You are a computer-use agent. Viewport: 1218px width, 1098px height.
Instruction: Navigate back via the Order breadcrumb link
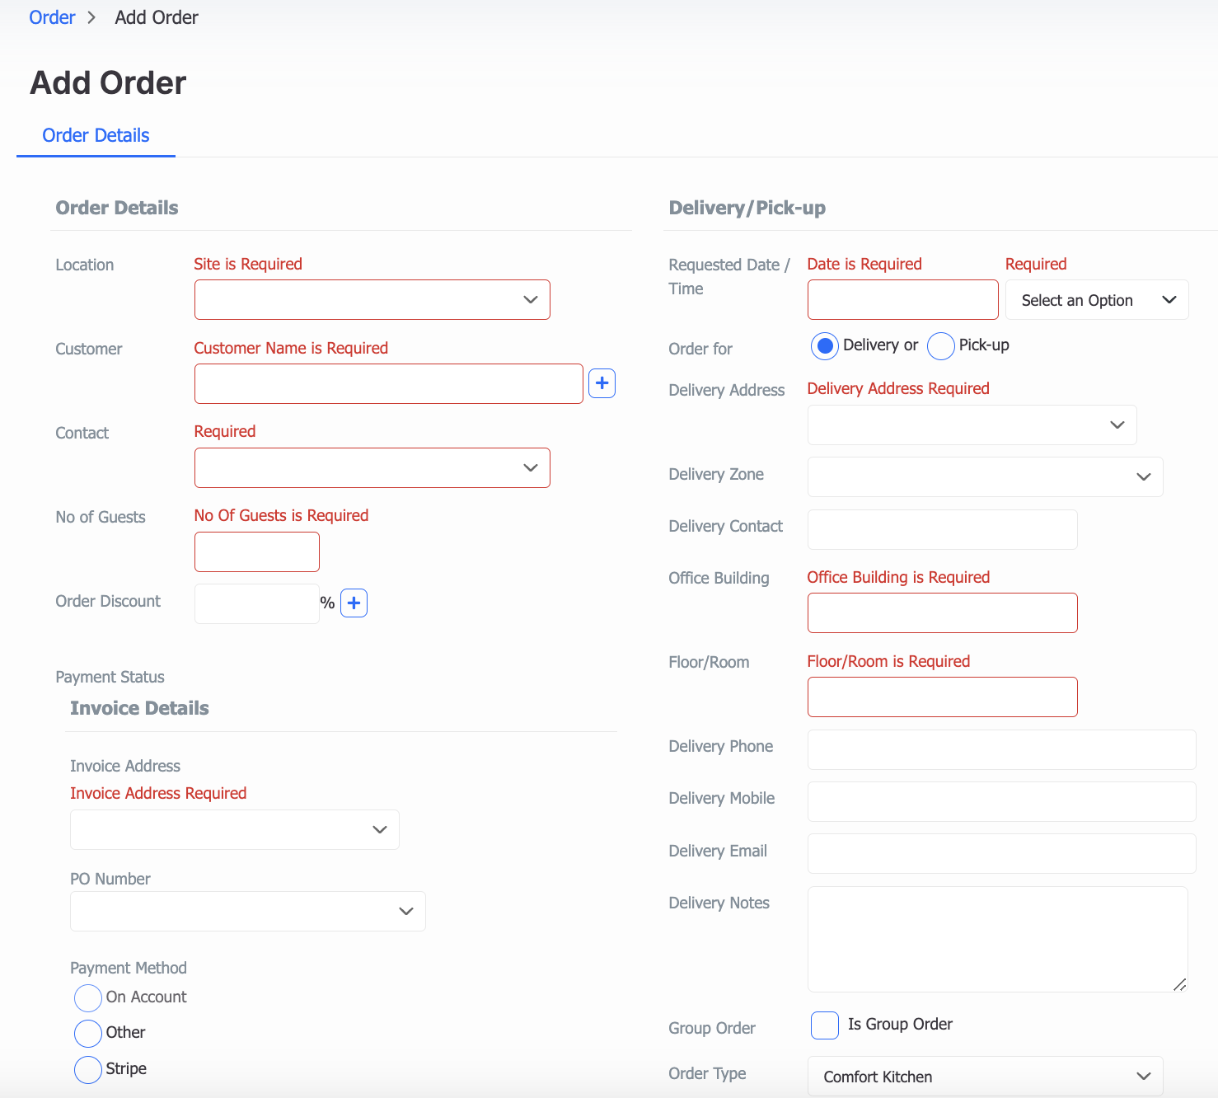[x=51, y=16]
